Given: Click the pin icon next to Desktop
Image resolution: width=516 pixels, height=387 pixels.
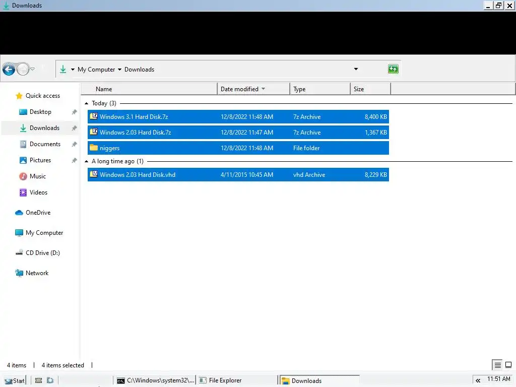Looking at the screenshot, I should (75, 112).
